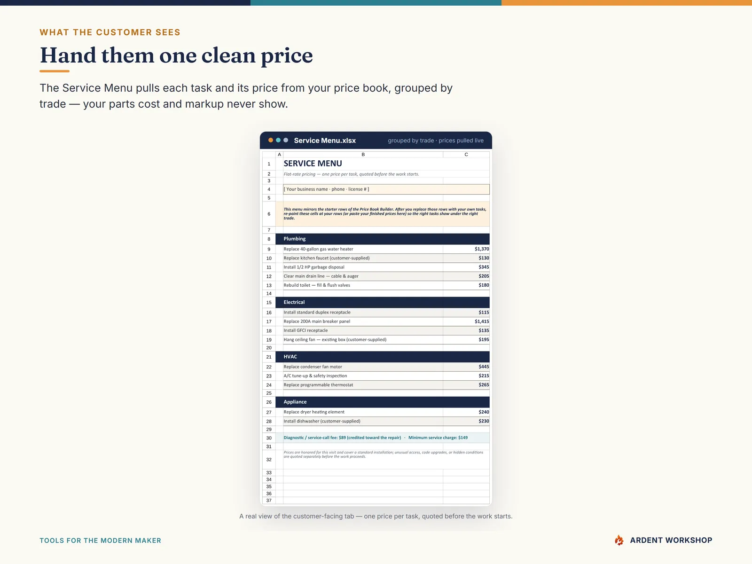Click the Ardent Workshop flame logo

pos(619,540)
